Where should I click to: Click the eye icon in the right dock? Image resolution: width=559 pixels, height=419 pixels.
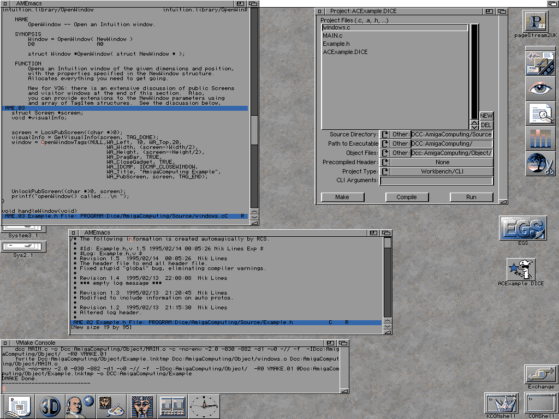pos(540,88)
